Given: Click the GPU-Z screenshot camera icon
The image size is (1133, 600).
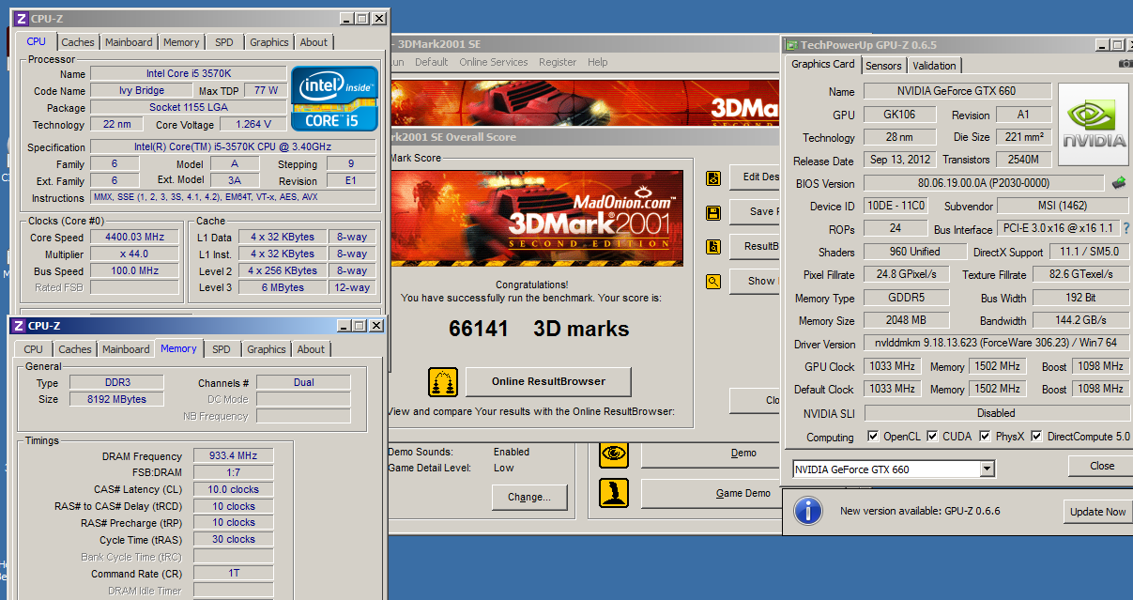Looking at the screenshot, I should click(x=1125, y=64).
